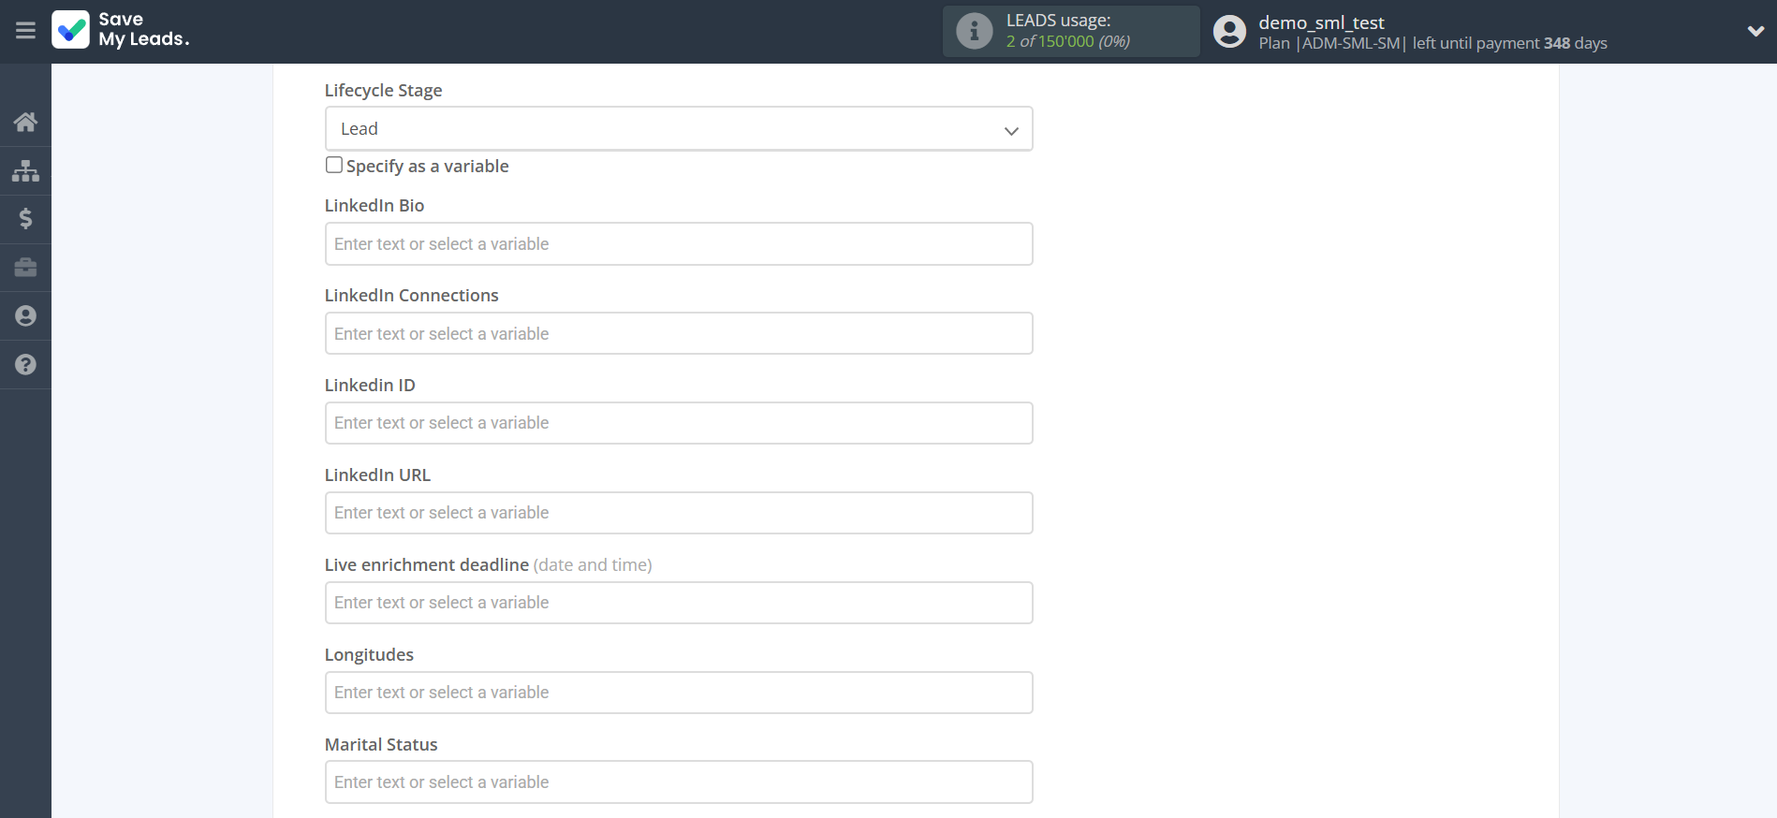Viewport: 1777px width, 818px height.
Task: Go to the Home dashboard icon
Action: pyautogui.click(x=25, y=122)
